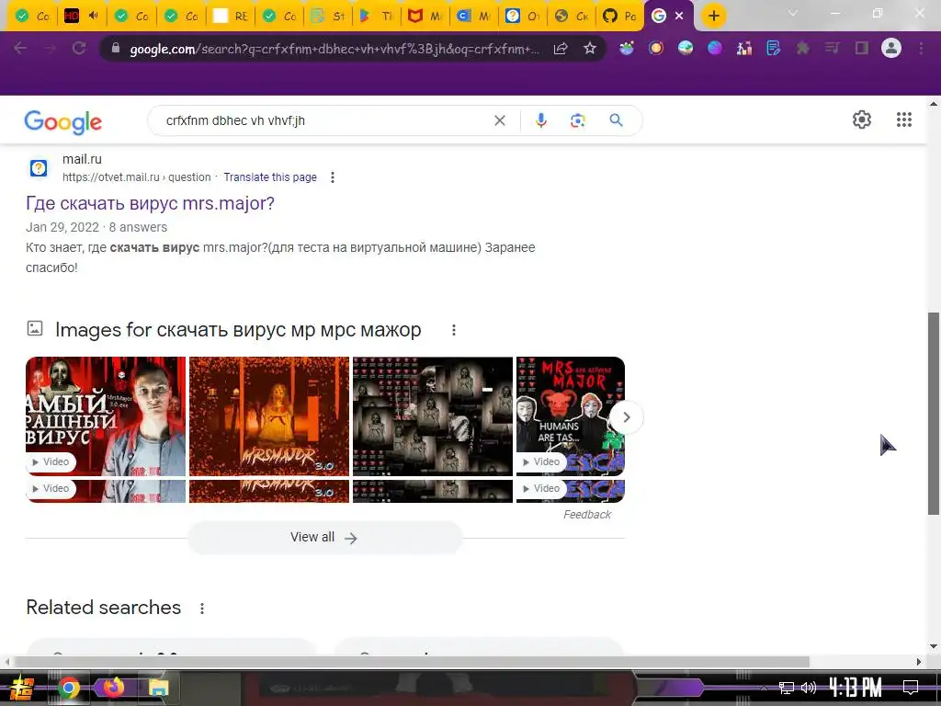Click View all images button
Screen dimensions: 941x706
click(324, 537)
